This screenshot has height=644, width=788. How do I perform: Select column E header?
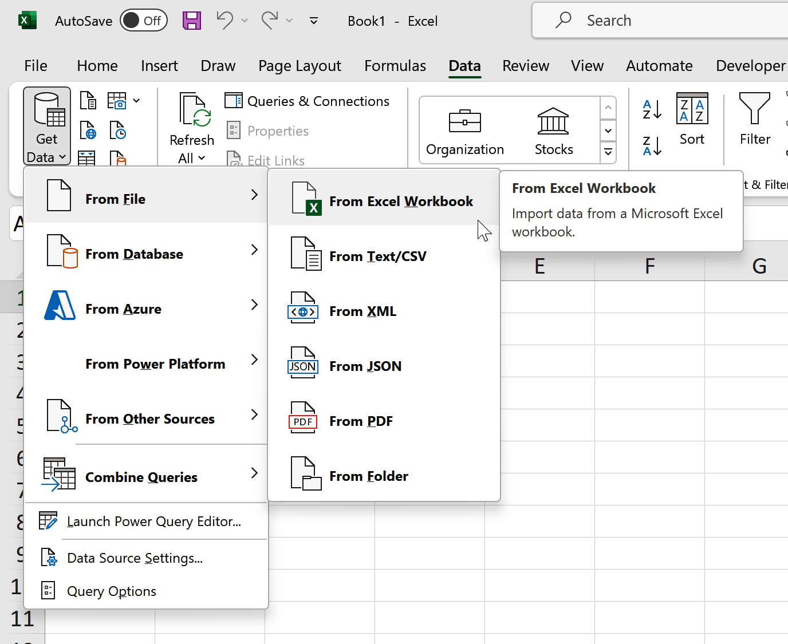(539, 266)
